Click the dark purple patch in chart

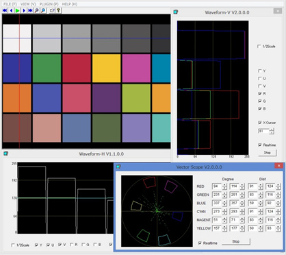[x=107, y=98]
